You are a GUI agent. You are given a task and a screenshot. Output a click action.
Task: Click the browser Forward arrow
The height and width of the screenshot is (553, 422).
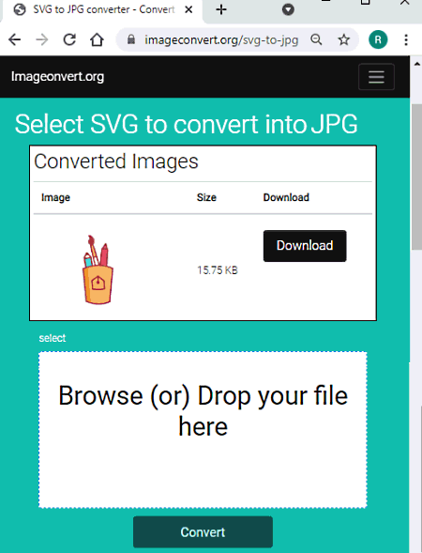click(42, 39)
